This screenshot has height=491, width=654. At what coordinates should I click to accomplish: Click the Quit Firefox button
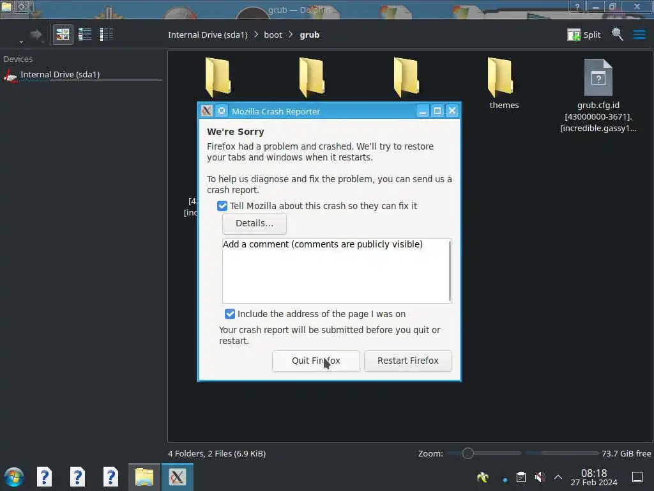point(316,361)
